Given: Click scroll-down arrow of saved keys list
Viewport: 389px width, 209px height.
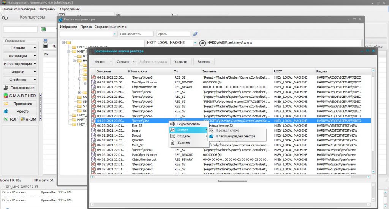Looking at the screenshot, I should point(373,171).
